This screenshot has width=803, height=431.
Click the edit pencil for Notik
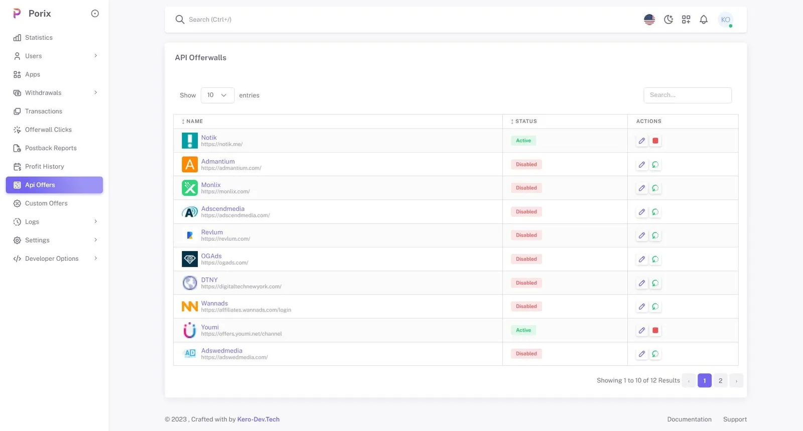(642, 141)
